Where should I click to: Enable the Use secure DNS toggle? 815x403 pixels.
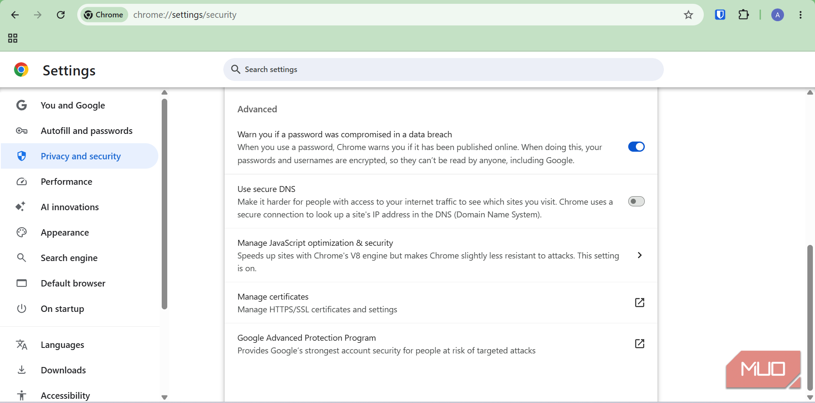(636, 201)
